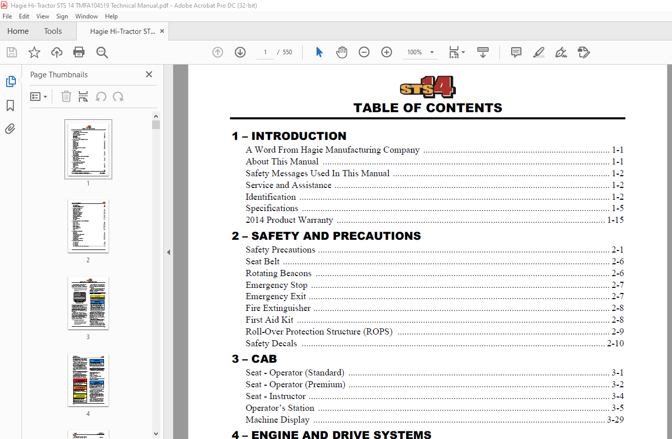Click 'Rotating Beacons' contents entry
Image resolution: width=672 pixels, height=439 pixels.
pyautogui.click(x=278, y=274)
